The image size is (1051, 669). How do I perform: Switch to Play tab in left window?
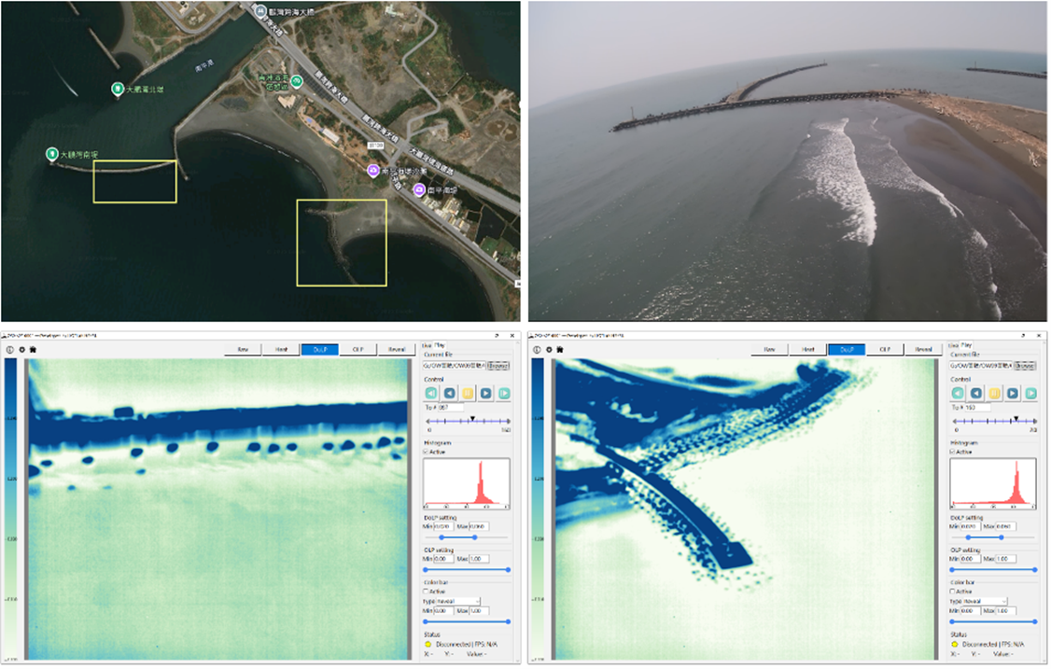(441, 345)
